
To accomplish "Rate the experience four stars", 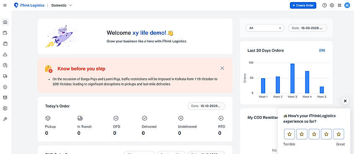I will point(326,134).
